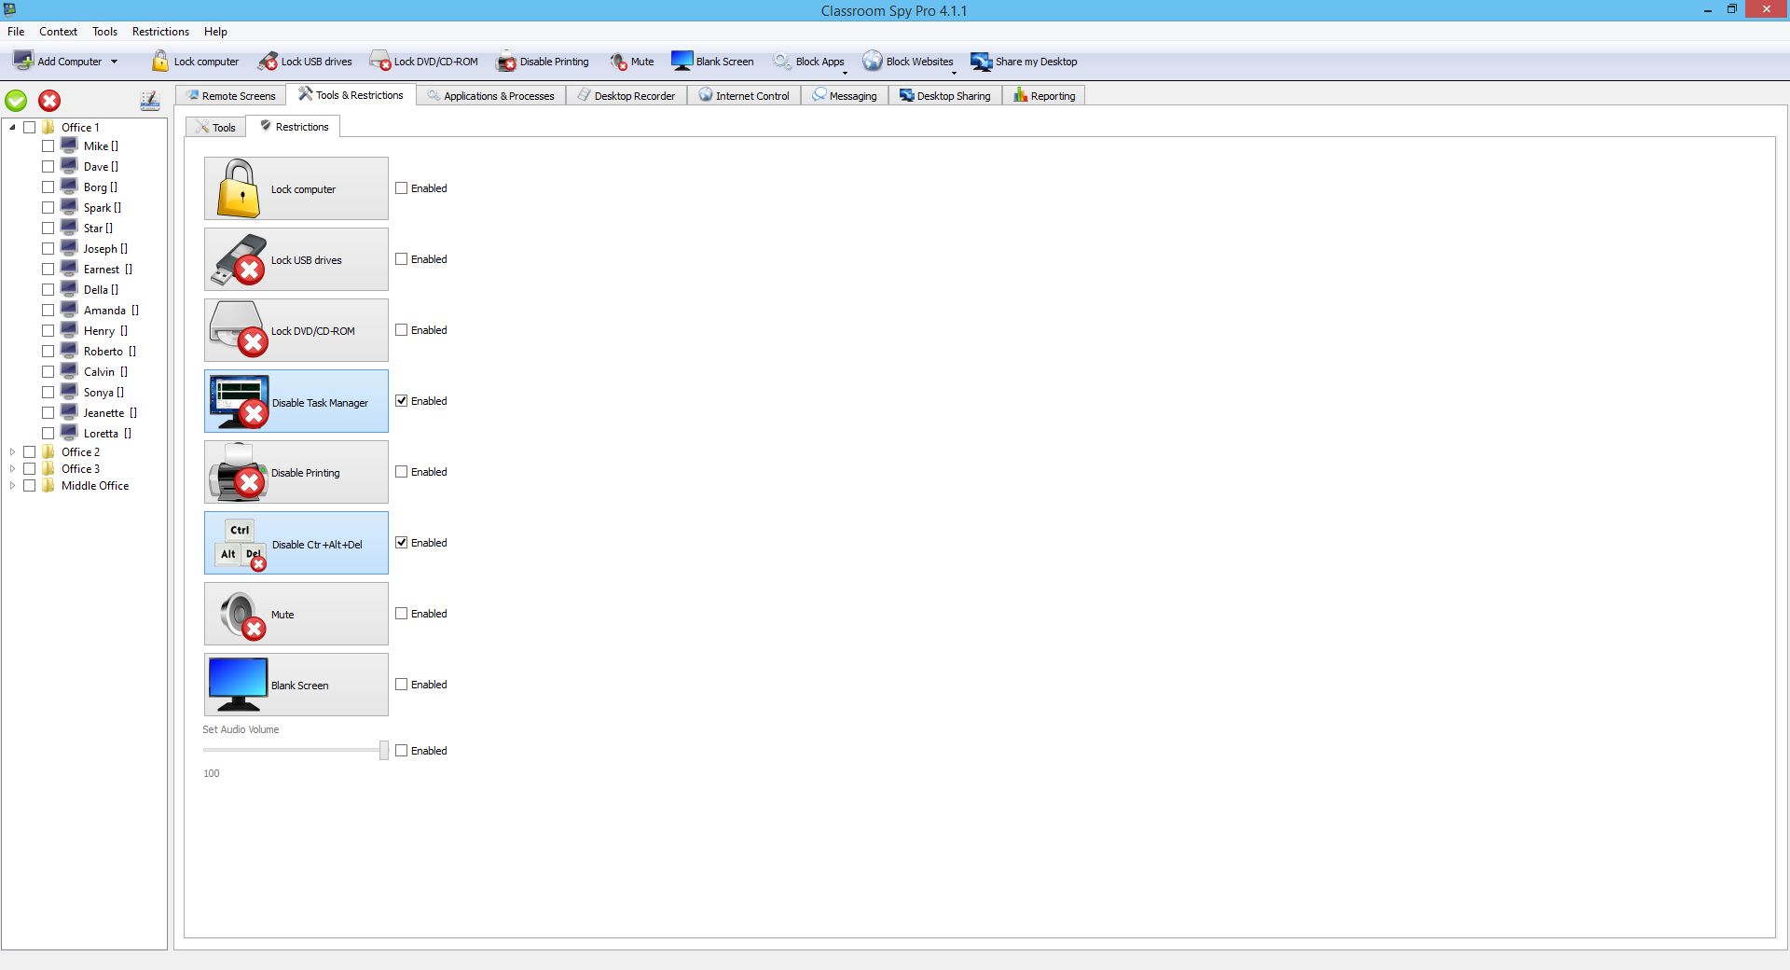Open the Restrictions menu
This screenshot has width=1790, height=970.
[160, 32]
